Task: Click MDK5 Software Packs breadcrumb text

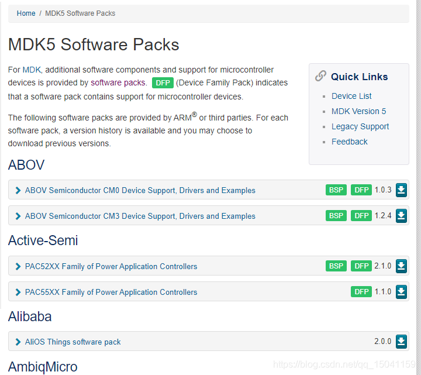Action: tap(80, 13)
